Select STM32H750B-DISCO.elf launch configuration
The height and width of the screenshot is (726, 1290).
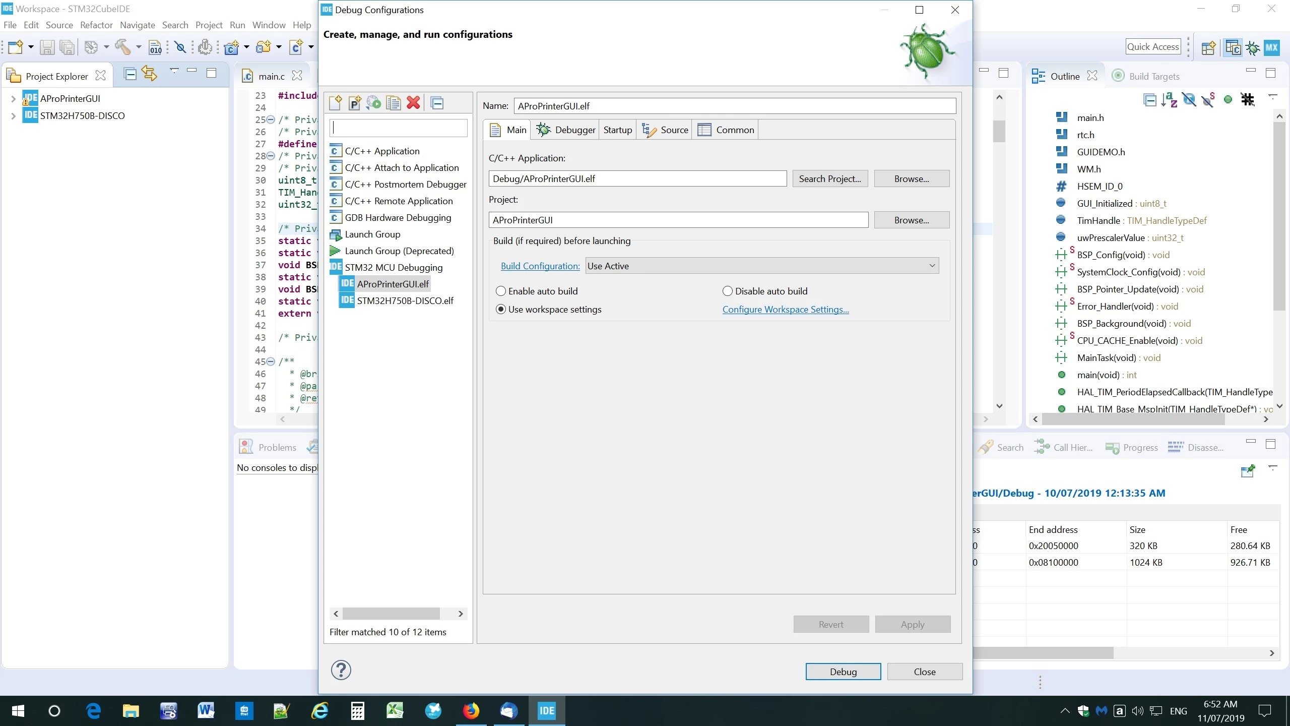pyautogui.click(x=405, y=300)
